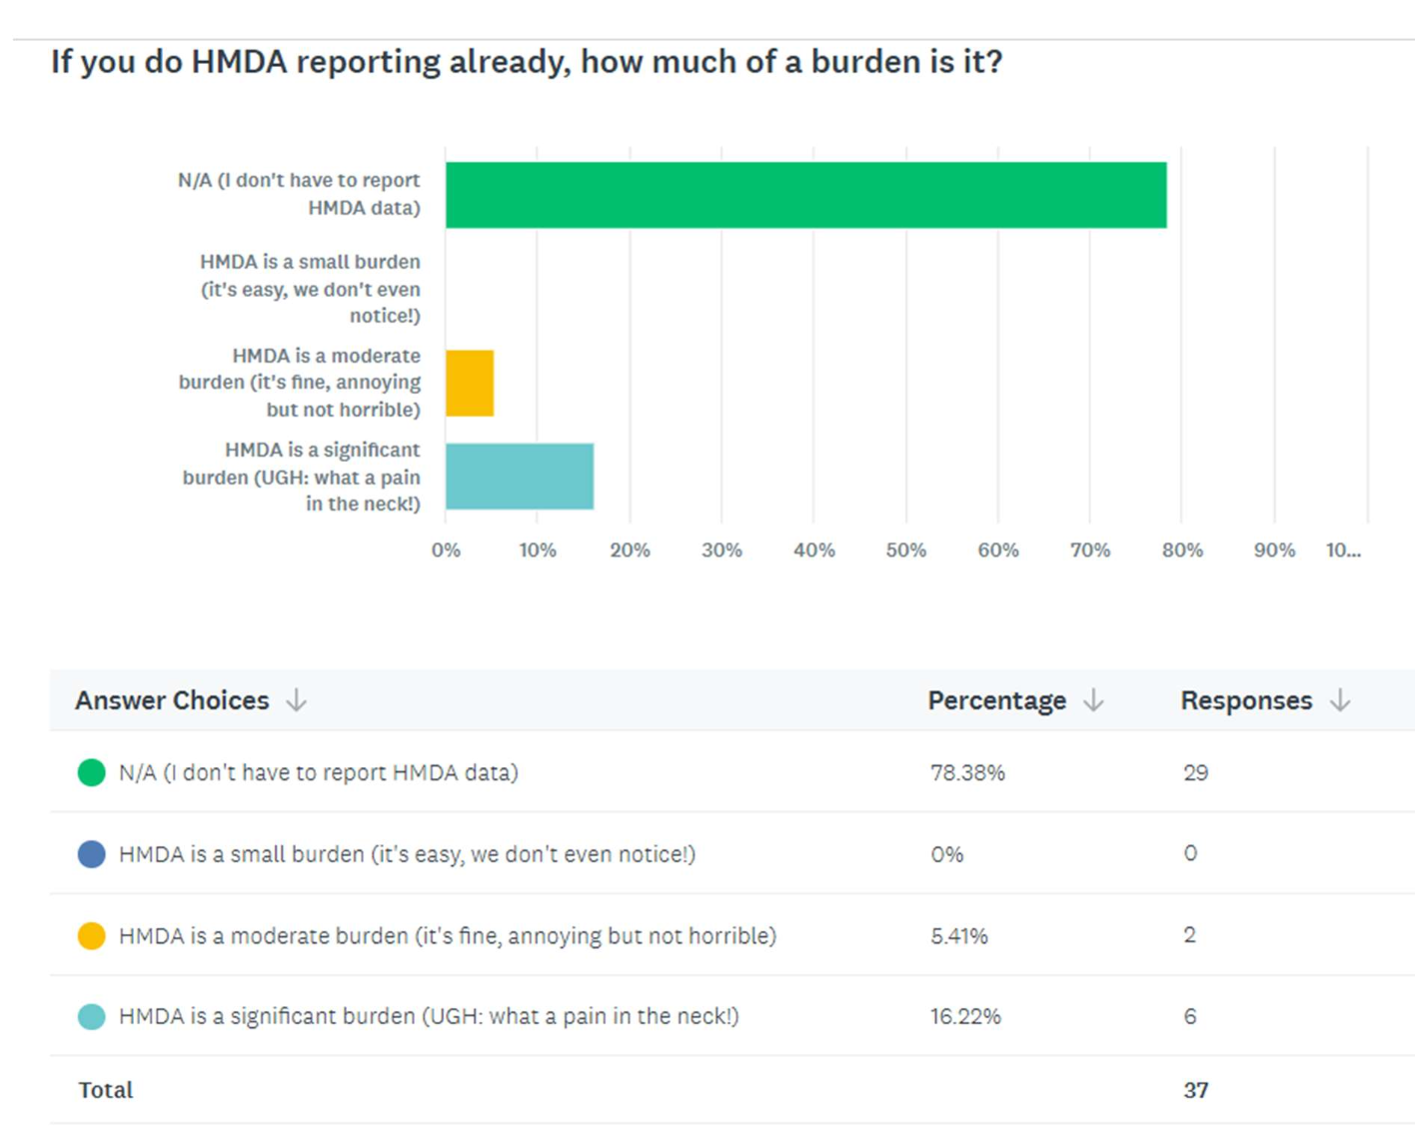
Task: Click the 78.38% percentage value
Action: click(x=967, y=772)
